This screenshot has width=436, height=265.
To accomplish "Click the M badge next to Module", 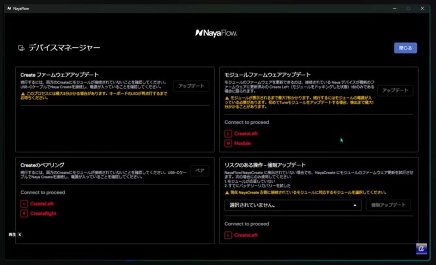I will (x=228, y=143).
